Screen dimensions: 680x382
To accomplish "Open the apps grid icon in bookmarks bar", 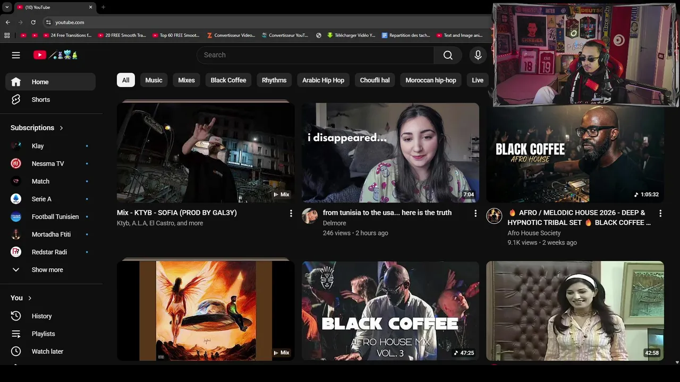I will 7,36.
